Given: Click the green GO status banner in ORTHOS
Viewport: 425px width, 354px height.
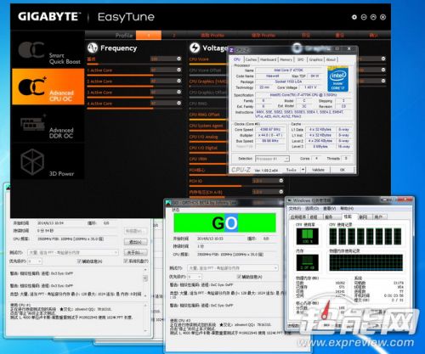Looking at the screenshot, I should click(224, 223).
